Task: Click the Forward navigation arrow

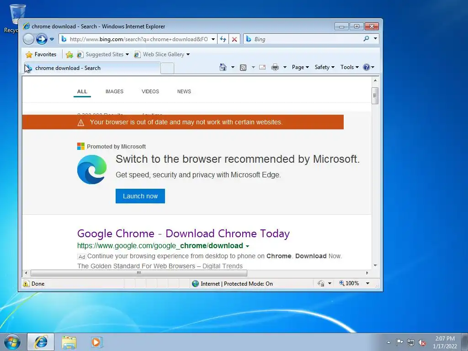Action: pos(42,39)
